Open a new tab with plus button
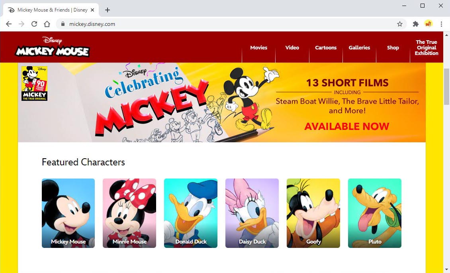The height and width of the screenshot is (273, 450). pyautogui.click(x=108, y=10)
